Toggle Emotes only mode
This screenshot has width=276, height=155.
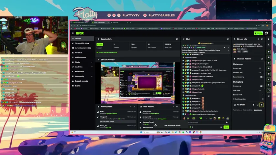pyautogui.click(x=261, y=86)
